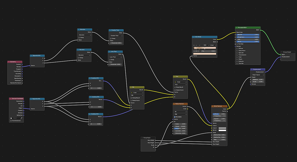297x162 pixels.
Task: Click Displacement Midlevel field
Action: (257, 79)
